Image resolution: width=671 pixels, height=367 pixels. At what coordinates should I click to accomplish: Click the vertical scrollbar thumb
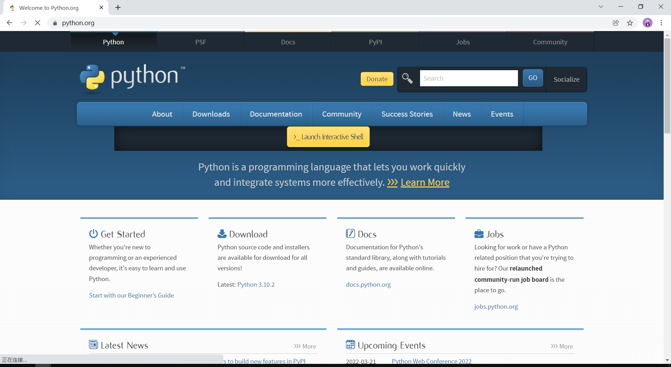click(667, 86)
